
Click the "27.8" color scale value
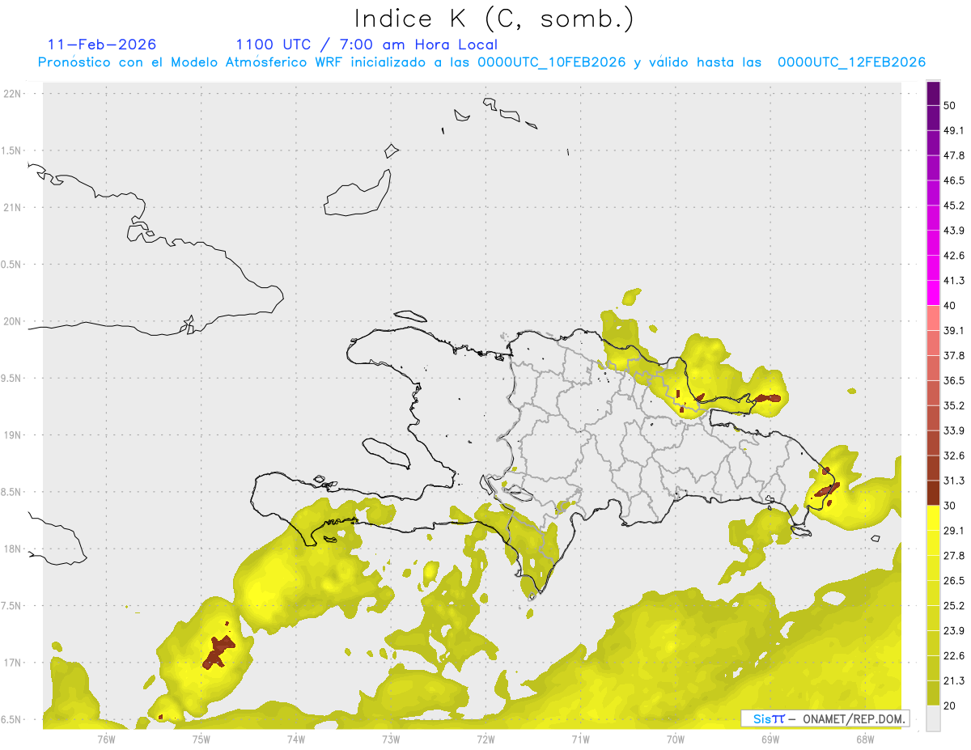[x=954, y=556]
